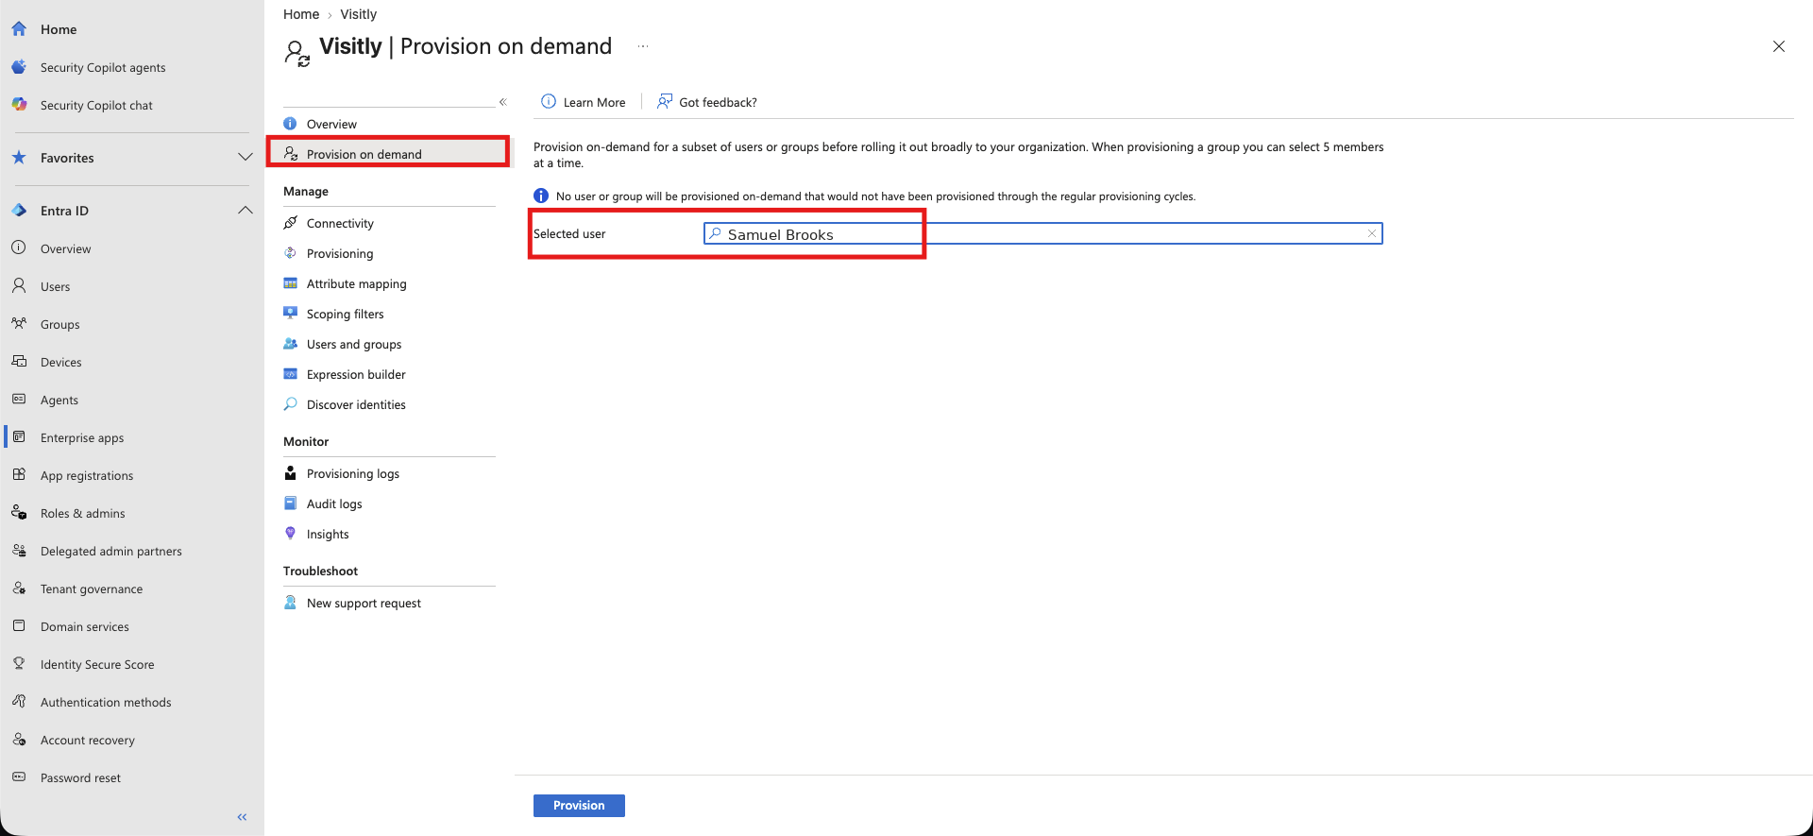Click the Home house icon in sidebar

point(19,29)
